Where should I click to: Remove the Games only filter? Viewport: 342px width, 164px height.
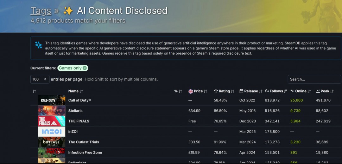tap(85, 68)
